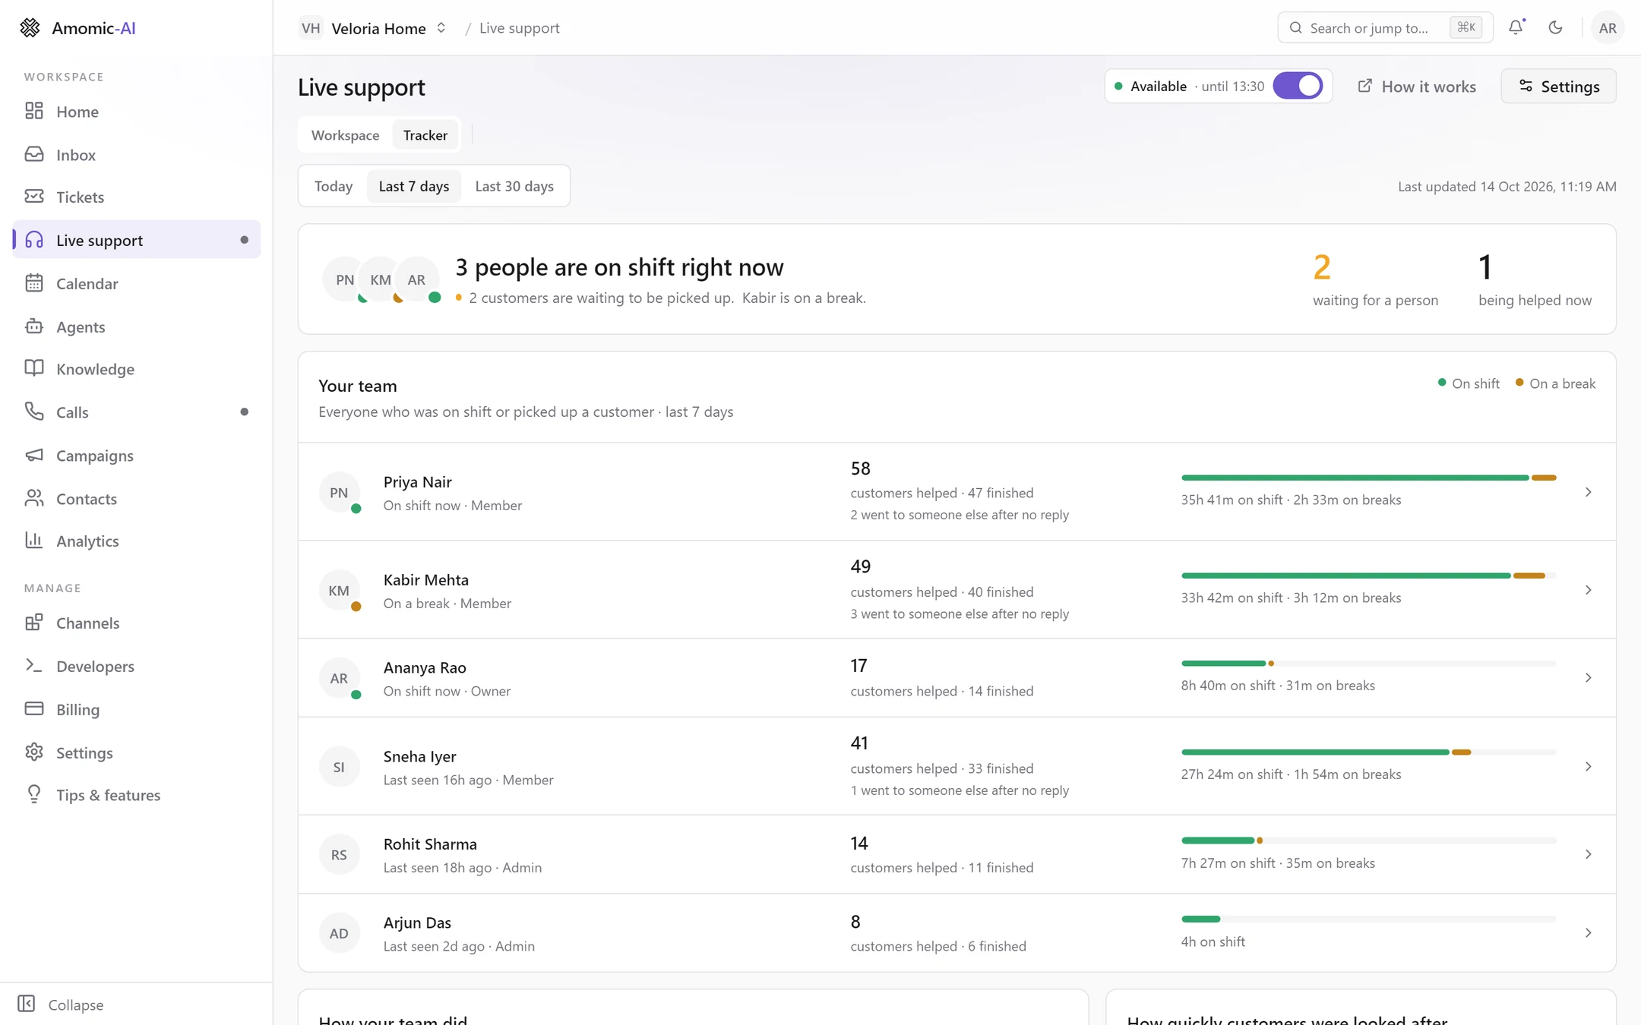
Task: Select the Last 7 days range
Action: (414, 186)
